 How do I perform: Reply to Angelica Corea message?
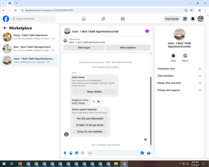point(99,101)
